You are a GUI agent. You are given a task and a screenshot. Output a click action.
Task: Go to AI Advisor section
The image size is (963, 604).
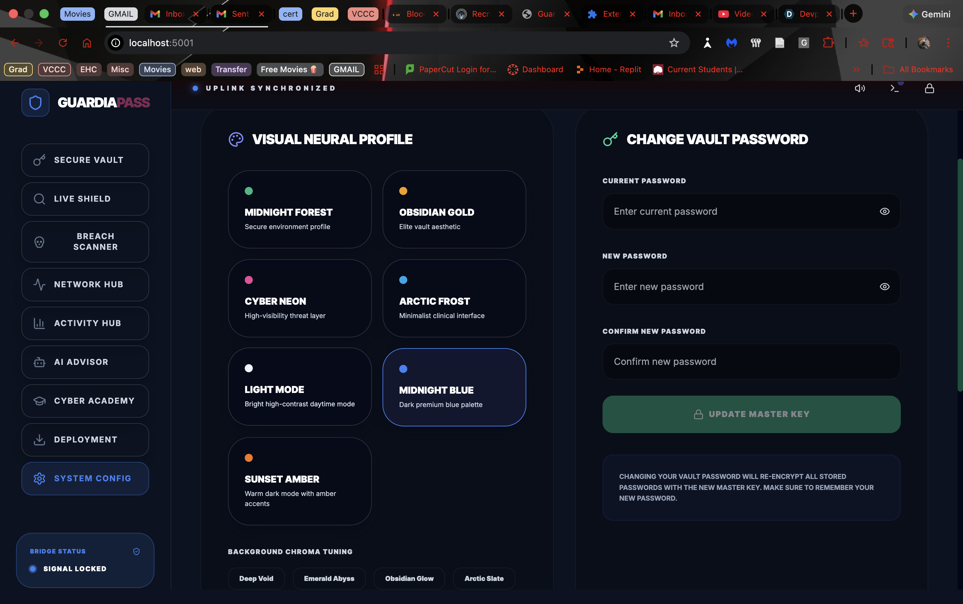click(x=85, y=362)
